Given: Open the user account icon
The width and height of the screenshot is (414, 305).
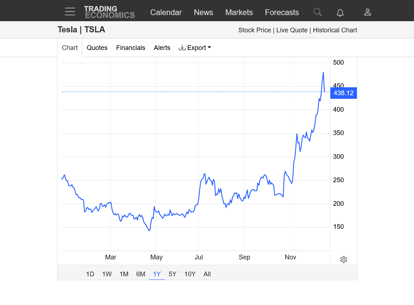Looking at the screenshot, I should (367, 12).
